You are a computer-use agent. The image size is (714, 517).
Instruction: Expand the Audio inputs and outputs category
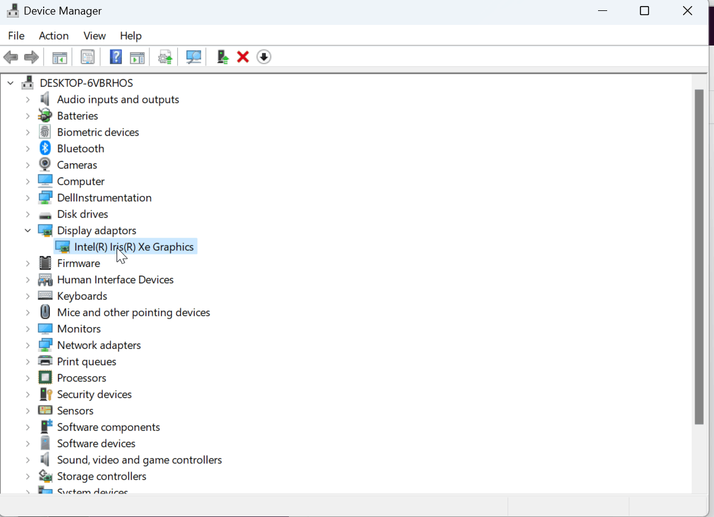pyautogui.click(x=28, y=100)
